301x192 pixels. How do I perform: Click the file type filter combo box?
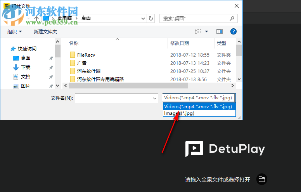tap(199, 98)
